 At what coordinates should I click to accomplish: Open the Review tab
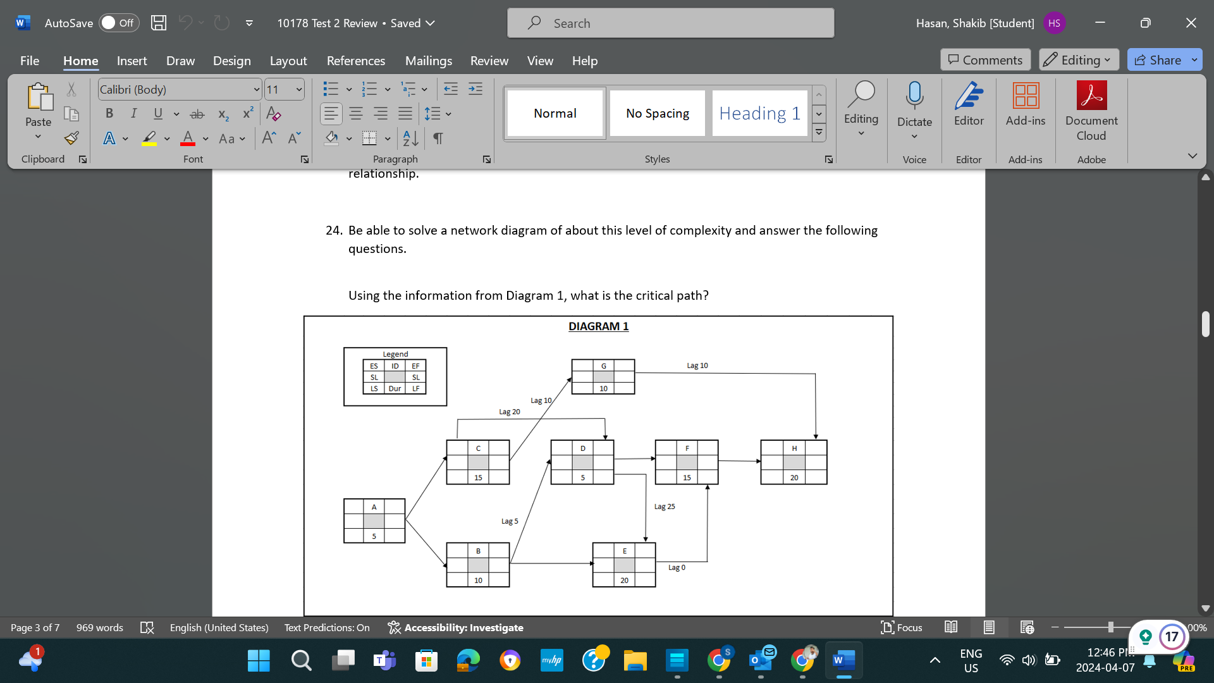tap(489, 61)
